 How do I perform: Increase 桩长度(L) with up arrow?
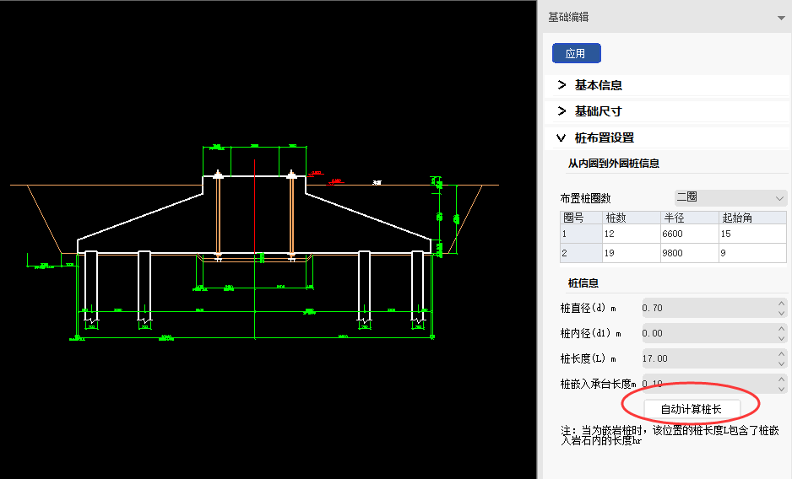[x=781, y=353]
